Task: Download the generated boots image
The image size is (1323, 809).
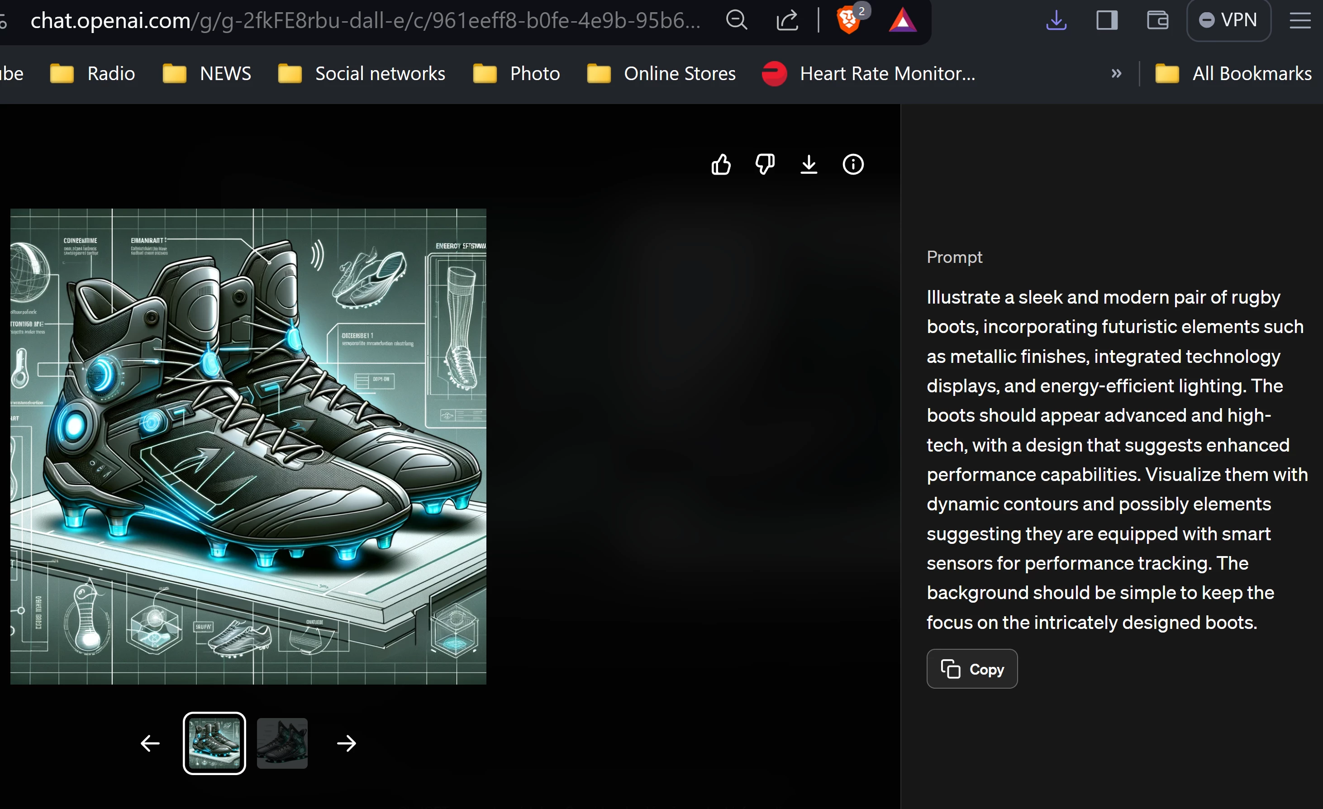Action: (x=809, y=164)
